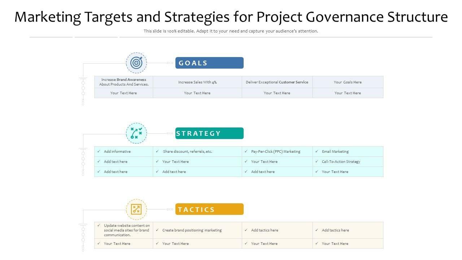Screen dimensions: 462x260
Task: Select the blue GOALS header banner
Action: [209, 63]
